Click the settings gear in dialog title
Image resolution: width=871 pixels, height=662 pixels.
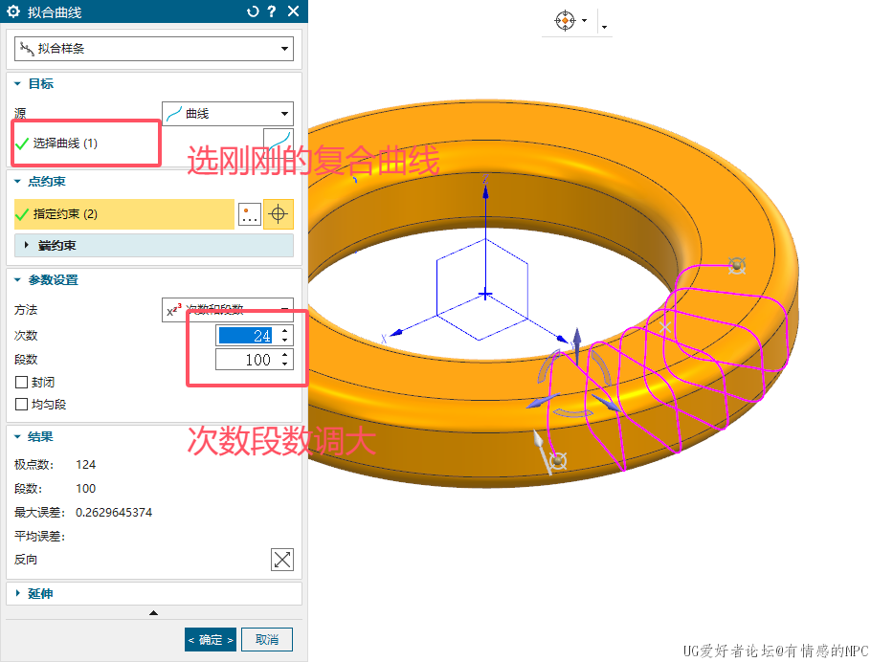pos(13,11)
